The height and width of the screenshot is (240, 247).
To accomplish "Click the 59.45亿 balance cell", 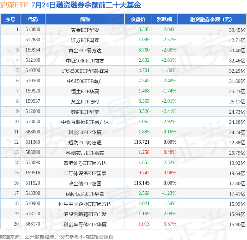I will tap(237, 30).
